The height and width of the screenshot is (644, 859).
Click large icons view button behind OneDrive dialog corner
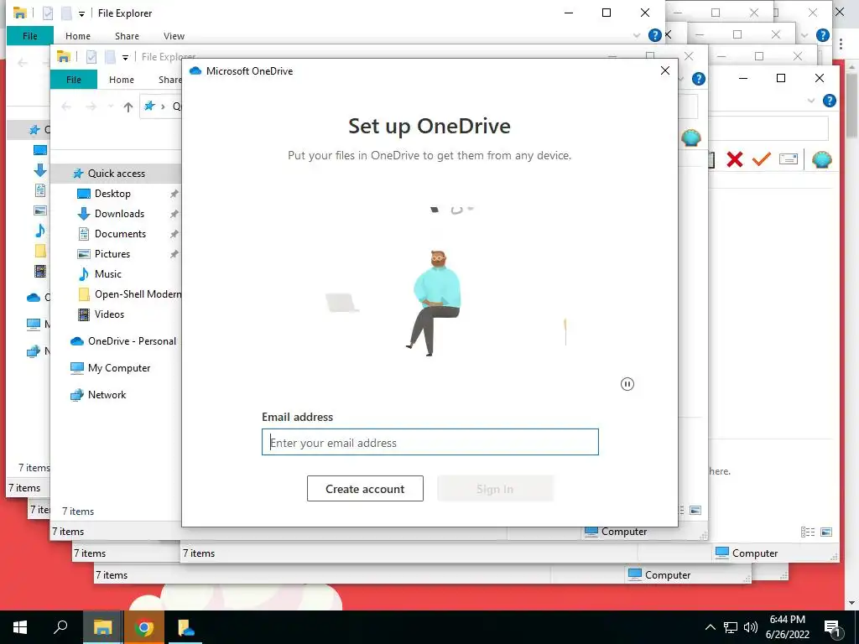(695, 511)
